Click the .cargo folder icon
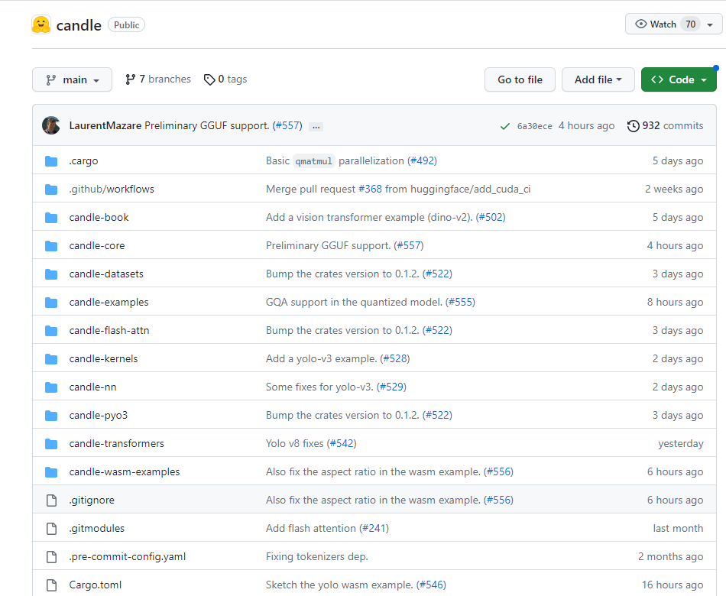Screen dimensions: 726x596 51,161
